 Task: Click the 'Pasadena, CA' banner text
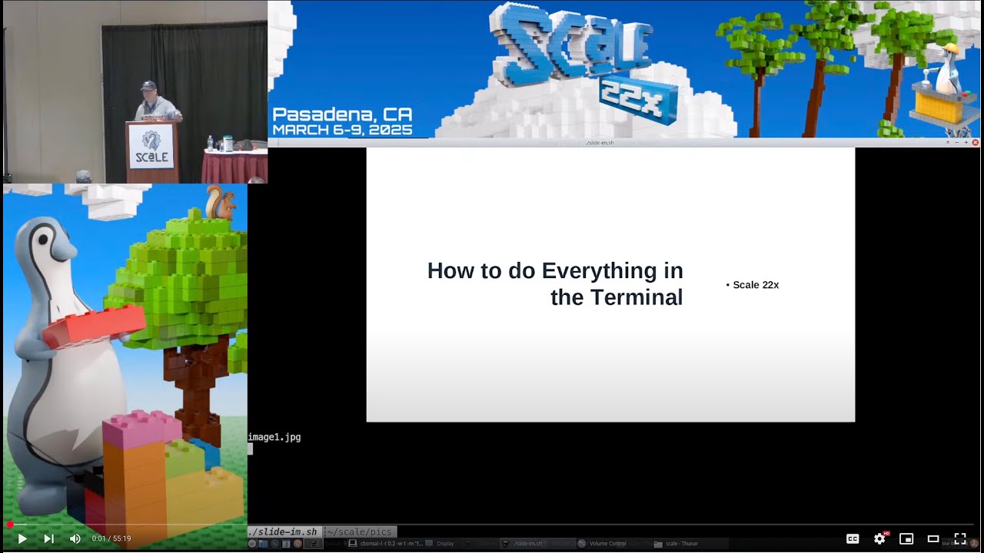(342, 114)
